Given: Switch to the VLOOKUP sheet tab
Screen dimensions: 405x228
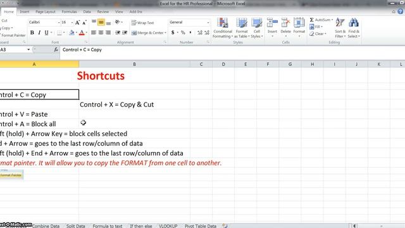Looking at the screenshot, I should [x=168, y=225].
